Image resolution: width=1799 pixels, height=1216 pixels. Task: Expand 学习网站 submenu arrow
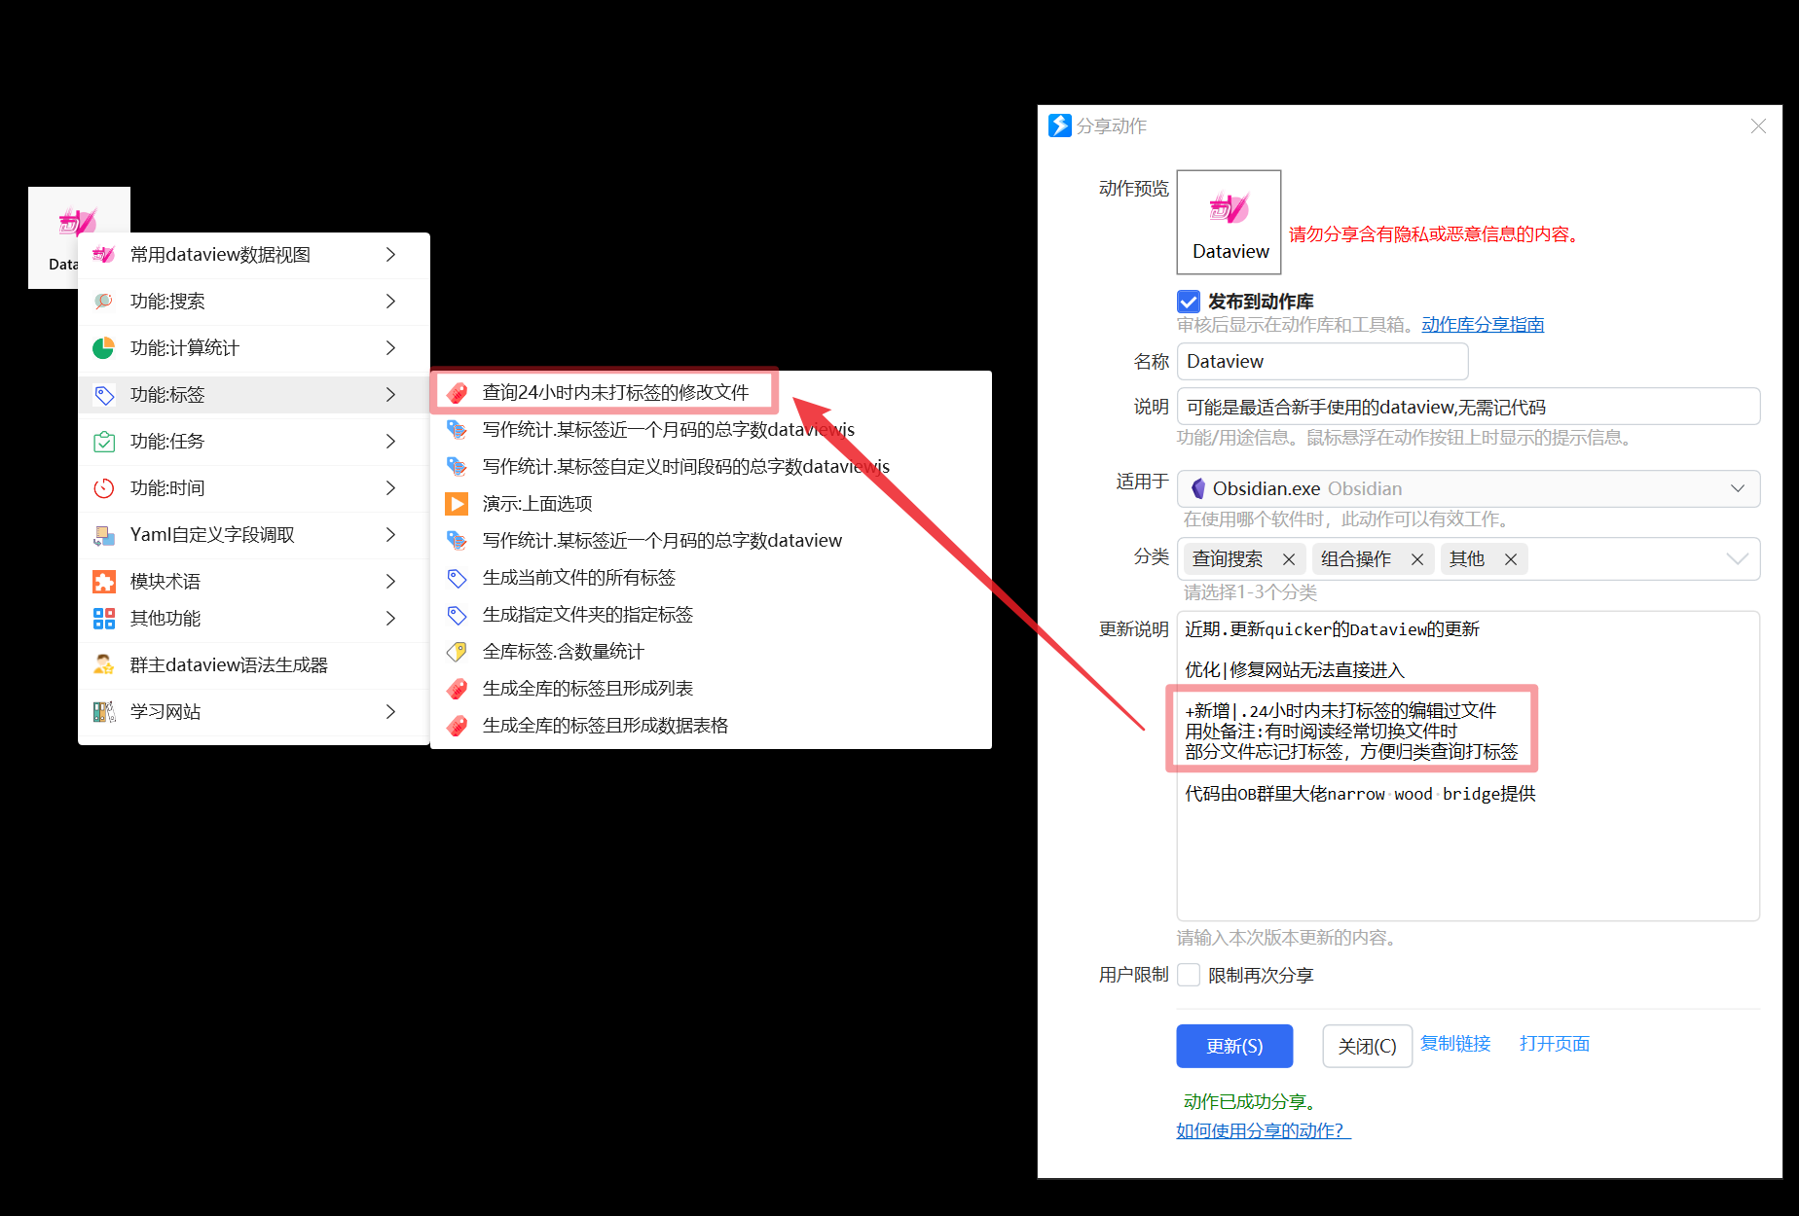click(x=390, y=712)
